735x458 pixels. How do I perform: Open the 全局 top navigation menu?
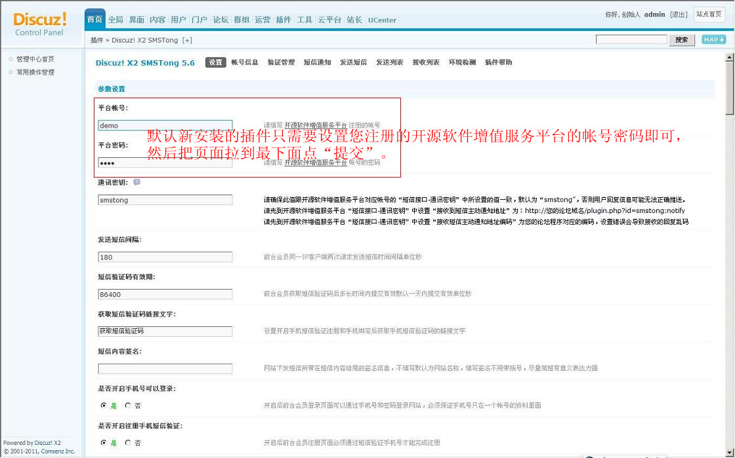click(x=115, y=20)
